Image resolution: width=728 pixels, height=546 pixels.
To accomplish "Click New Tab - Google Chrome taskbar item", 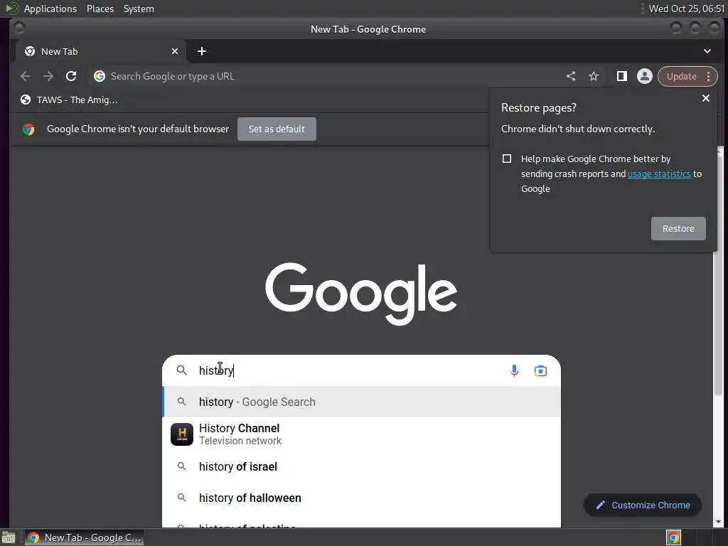I will [x=85, y=537].
